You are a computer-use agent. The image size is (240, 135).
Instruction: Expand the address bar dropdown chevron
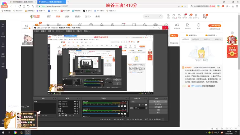coord(185,6)
